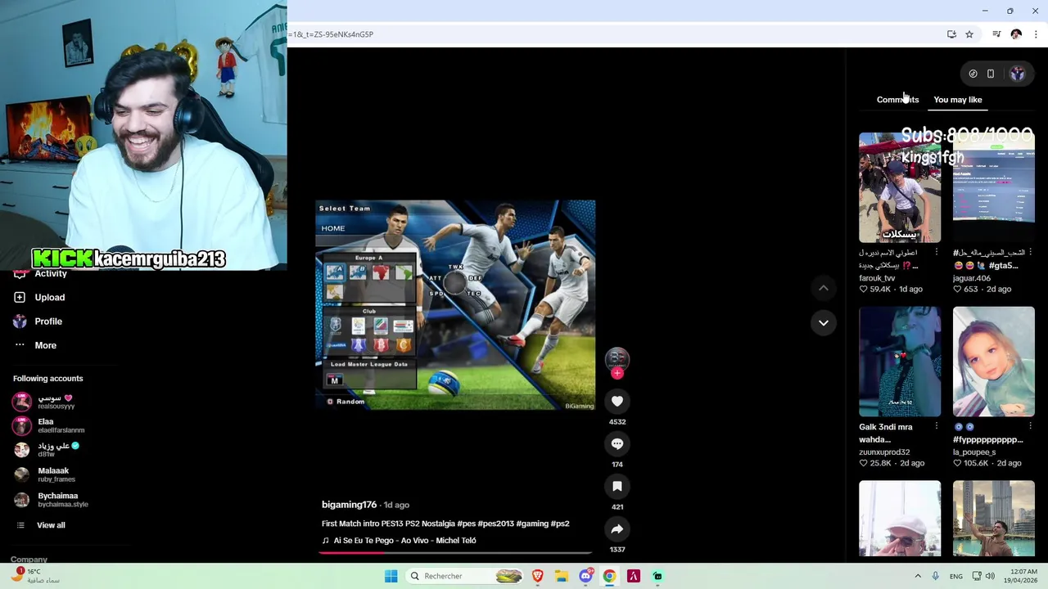This screenshot has width=1048, height=589.
Task: Bookmark this page with the star icon
Action: (x=969, y=34)
